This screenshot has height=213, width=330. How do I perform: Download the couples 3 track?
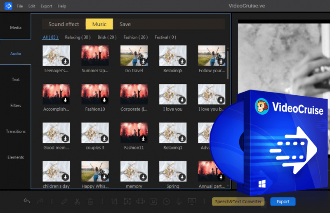[x=104, y=139]
